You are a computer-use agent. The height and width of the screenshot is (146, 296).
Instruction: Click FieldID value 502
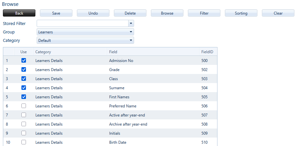pyautogui.click(x=204, y=70)
